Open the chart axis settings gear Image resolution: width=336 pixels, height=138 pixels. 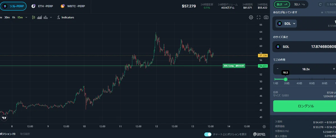[x=264, y=127]
